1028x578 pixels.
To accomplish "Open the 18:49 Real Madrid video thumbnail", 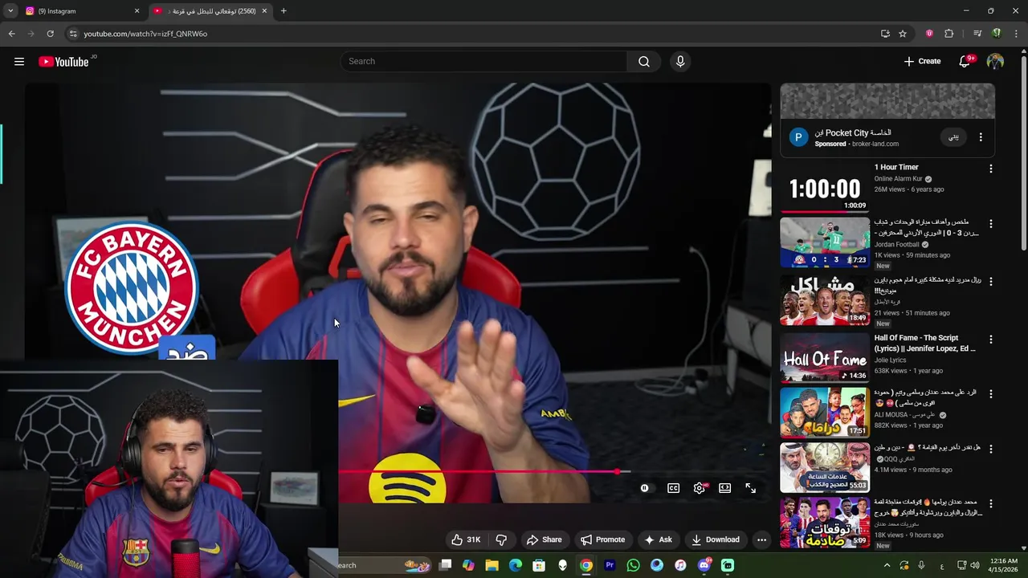I will 825,300.
